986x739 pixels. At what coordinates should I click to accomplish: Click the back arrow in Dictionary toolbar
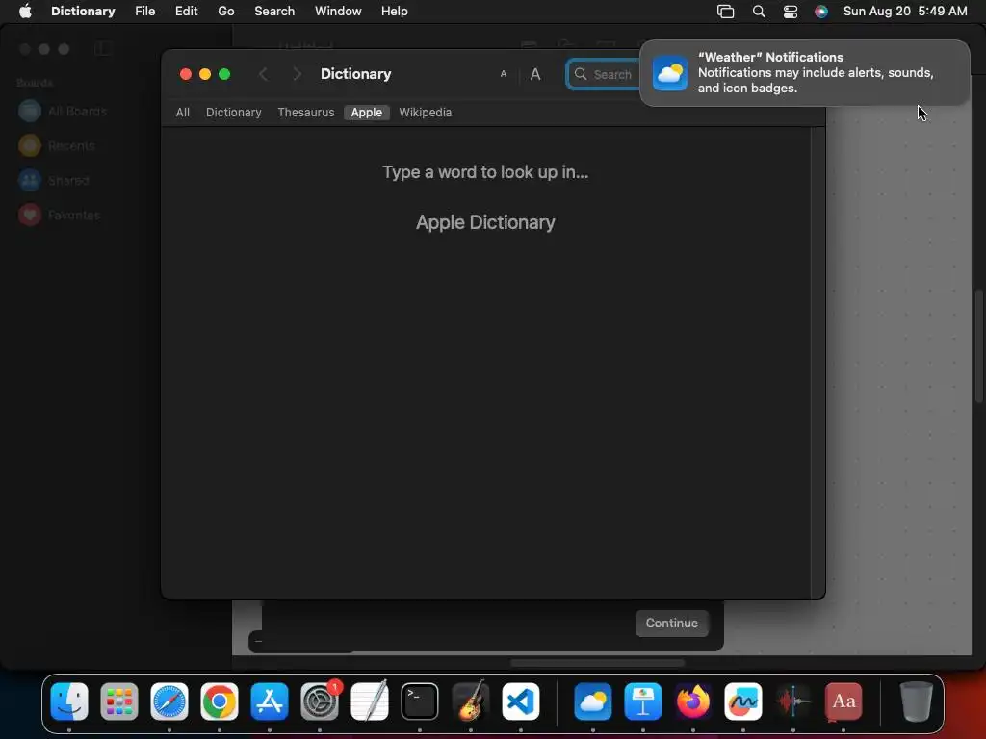pyautogui.click(x=264, y=74)
